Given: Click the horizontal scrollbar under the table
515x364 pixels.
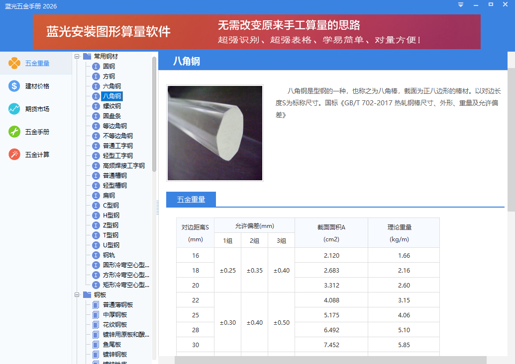Looking at the screenshot, I should [x=330, y=360].
